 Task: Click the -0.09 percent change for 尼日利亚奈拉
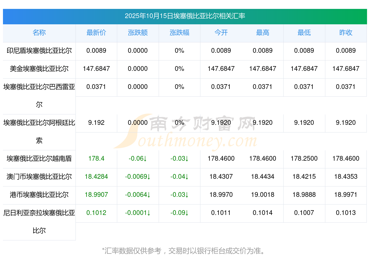coord(179,213)
